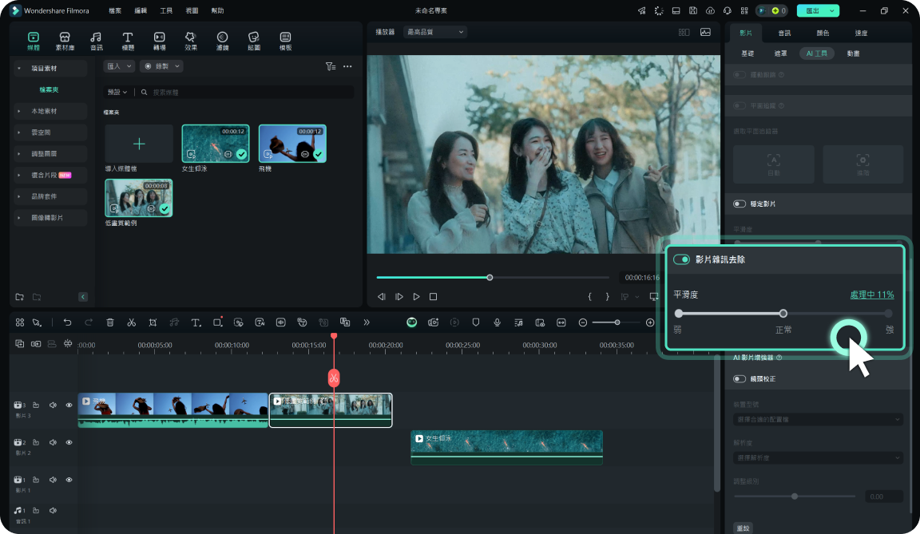920x534 pixels.
Task: Mute the speaker on track 音訊 1
Action: pyautogui.click(x=53, y=511)
